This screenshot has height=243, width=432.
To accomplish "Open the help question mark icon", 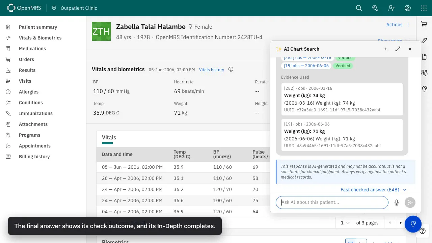I will click(x=422, y=231).
